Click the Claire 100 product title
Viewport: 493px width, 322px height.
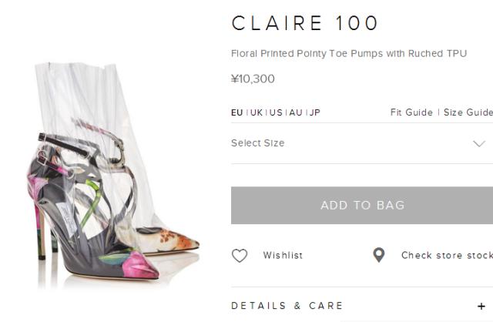305,23
